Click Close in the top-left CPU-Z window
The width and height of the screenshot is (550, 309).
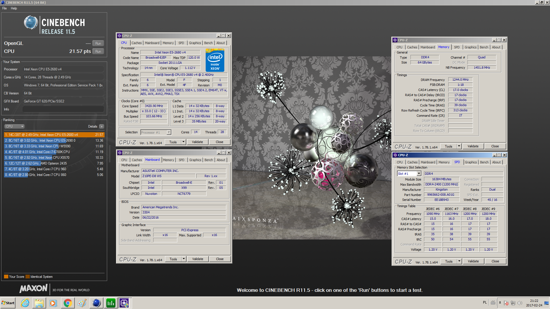[219, 142]
